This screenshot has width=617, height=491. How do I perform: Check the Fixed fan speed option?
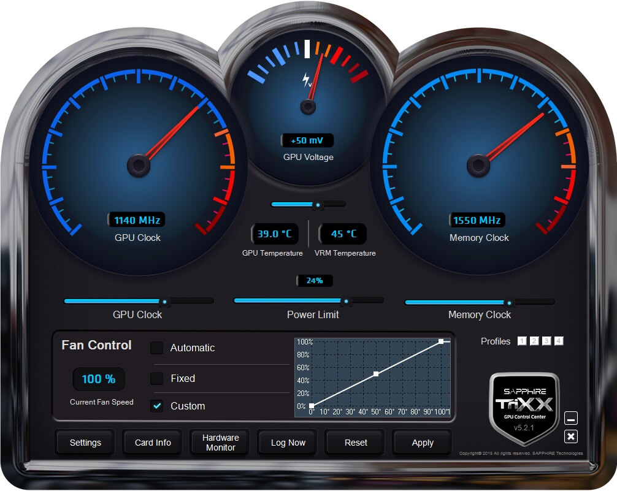point(157,378)
